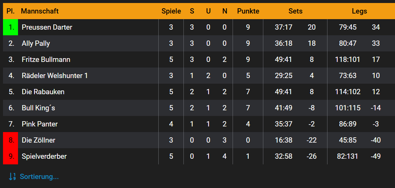Click the Sets column header
395x188 pixels.
295,11
